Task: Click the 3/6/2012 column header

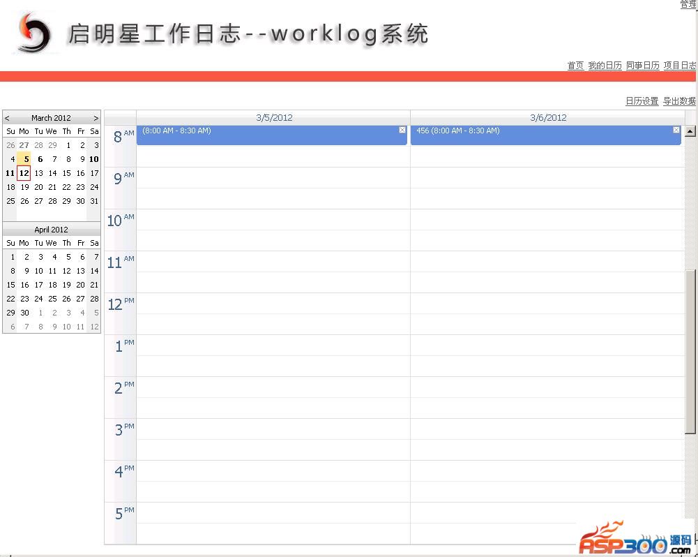Action: click(x=547, y=118)
